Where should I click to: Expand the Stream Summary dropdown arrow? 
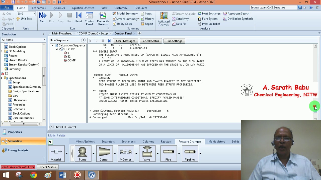[139, 19]
